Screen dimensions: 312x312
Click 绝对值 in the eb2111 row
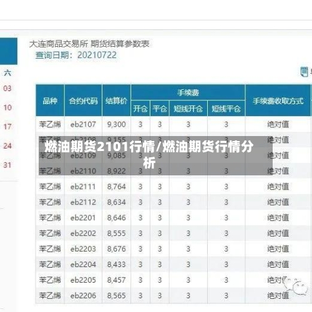click(x=278, y=187)
